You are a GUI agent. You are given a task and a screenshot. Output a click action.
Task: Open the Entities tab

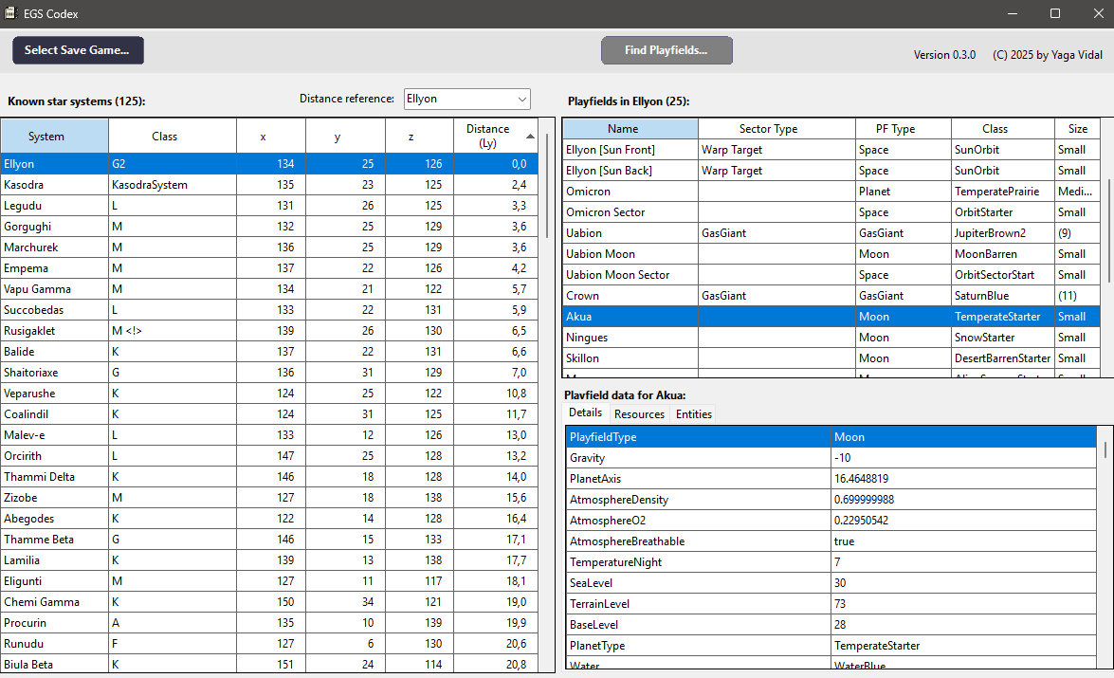coord(693,414)
